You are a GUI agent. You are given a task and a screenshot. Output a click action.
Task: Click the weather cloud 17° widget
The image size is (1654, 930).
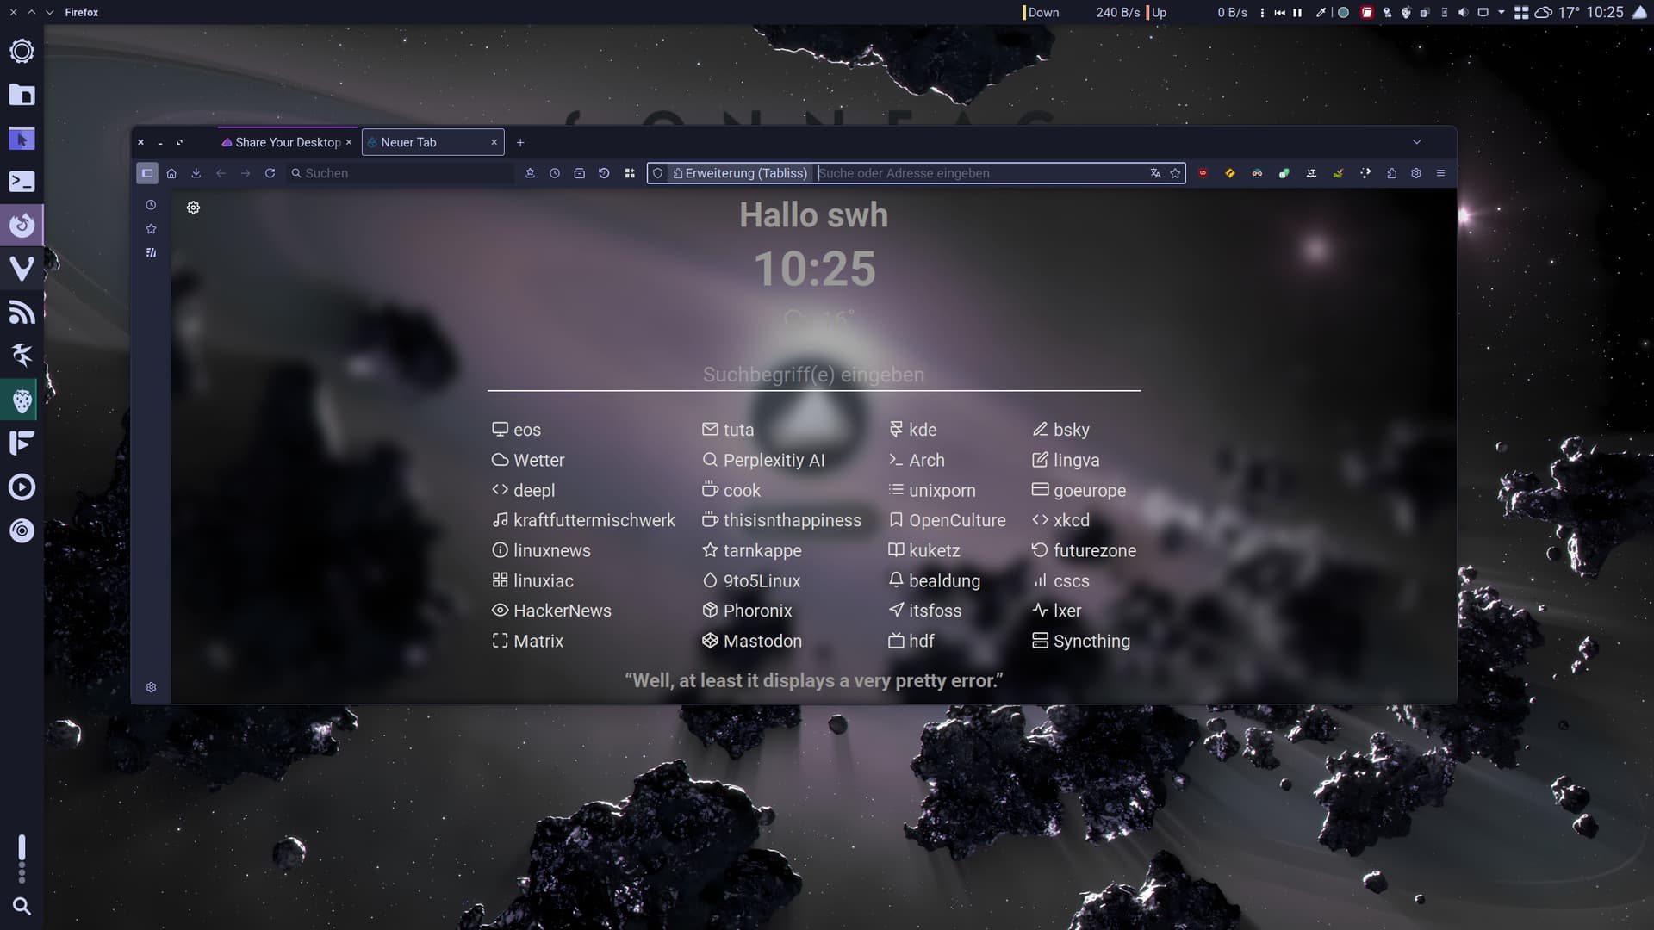pos(1557,13)
